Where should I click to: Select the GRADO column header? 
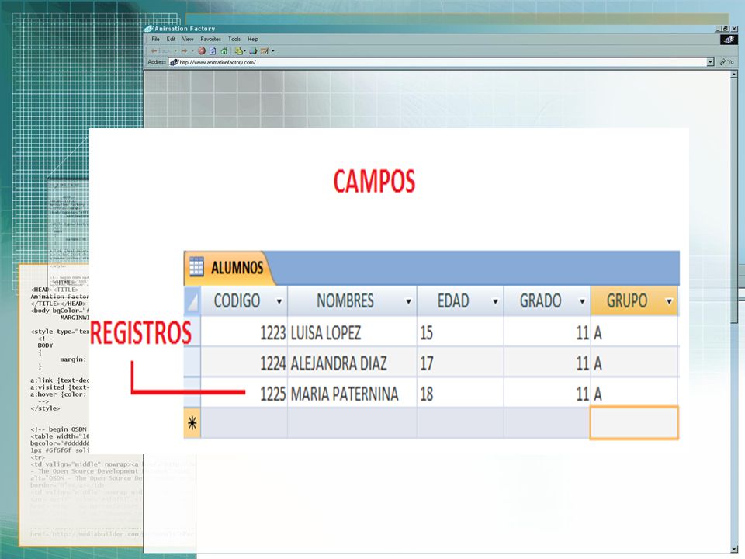[x=547, y=301]
